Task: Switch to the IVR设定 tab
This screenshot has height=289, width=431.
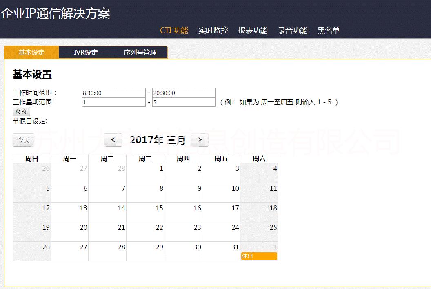Action: 86,52
